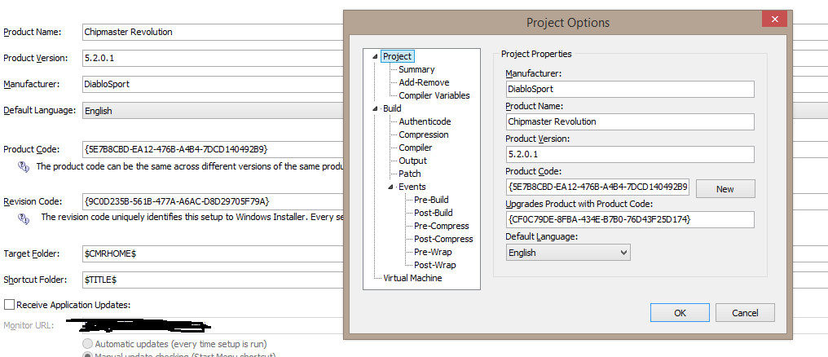Open Post-Wrap event
The width and height of the screenshot is (828, 357).
(x=434, y=265)
